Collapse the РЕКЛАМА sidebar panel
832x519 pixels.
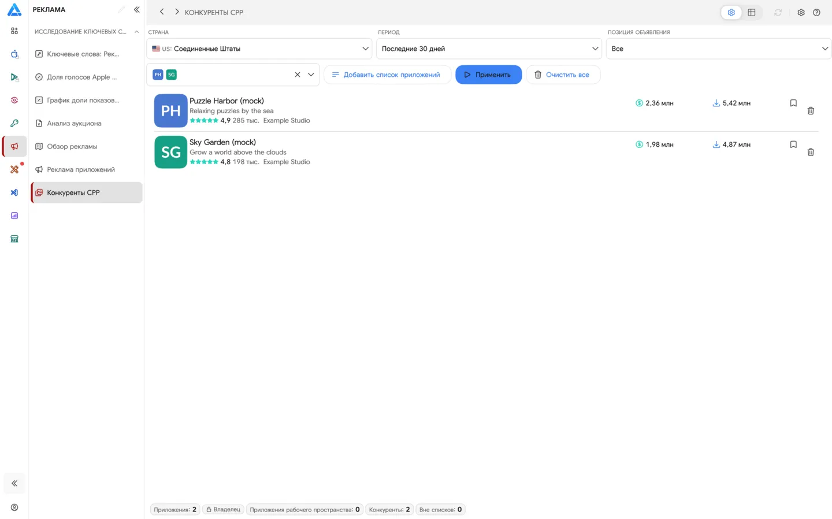(137, 9)
